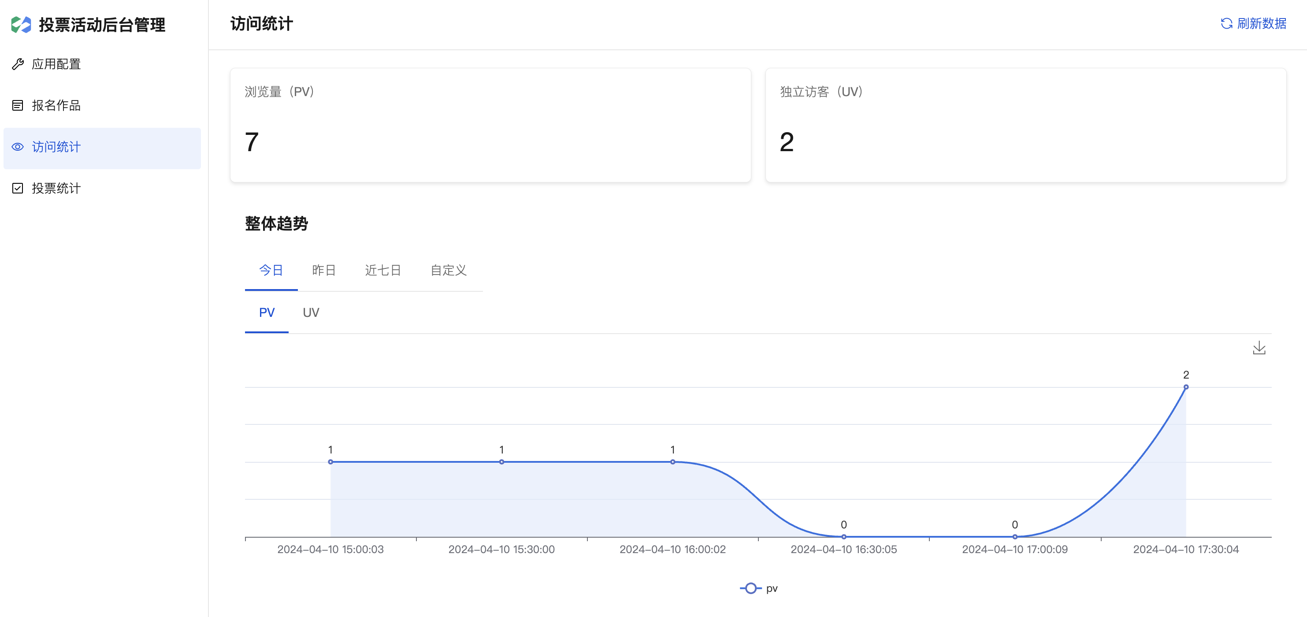This screenshot has height=617, width=1307.
Task: Switch the chart to the UV tab
Action: coord(311,312)
